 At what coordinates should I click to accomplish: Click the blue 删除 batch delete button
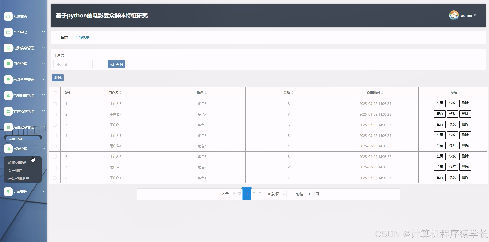click(x=58, y=78)
